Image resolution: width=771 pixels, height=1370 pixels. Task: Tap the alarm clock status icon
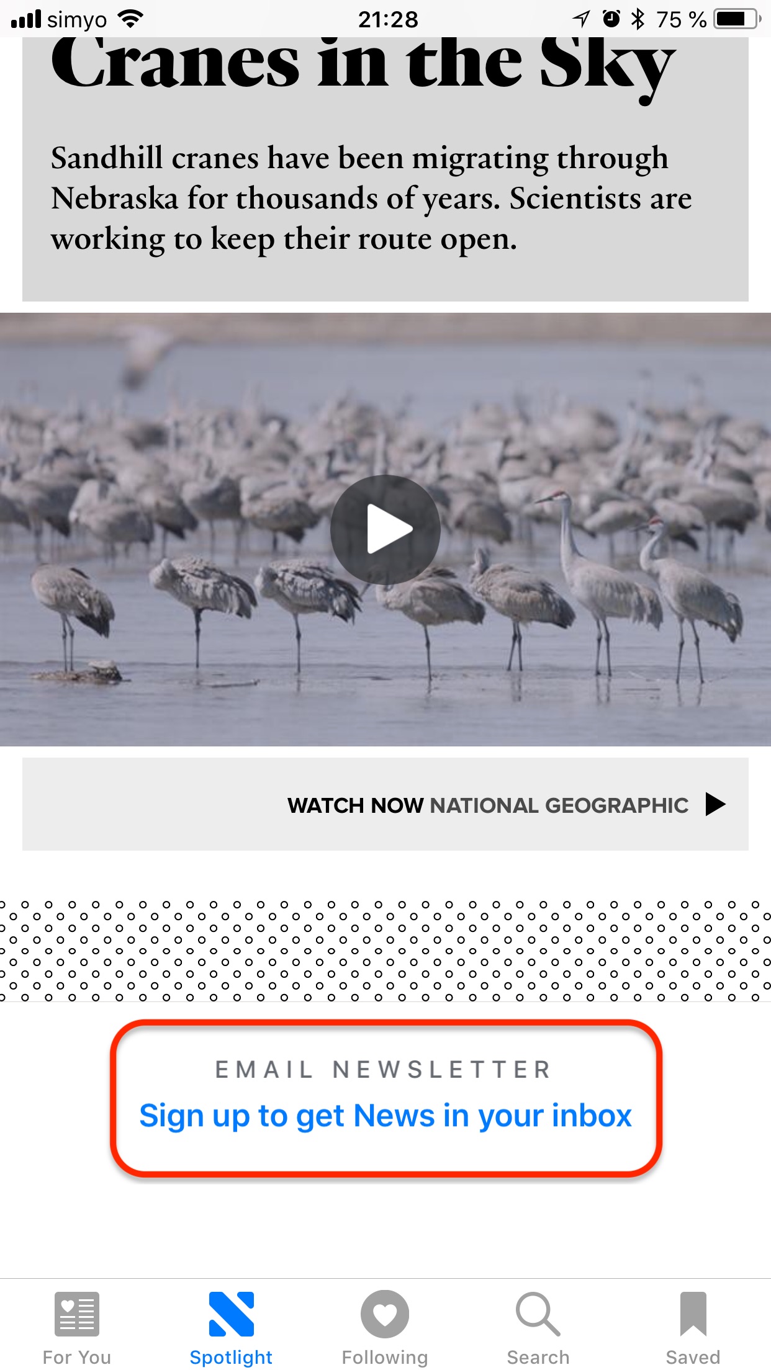(x=611, y=19)
